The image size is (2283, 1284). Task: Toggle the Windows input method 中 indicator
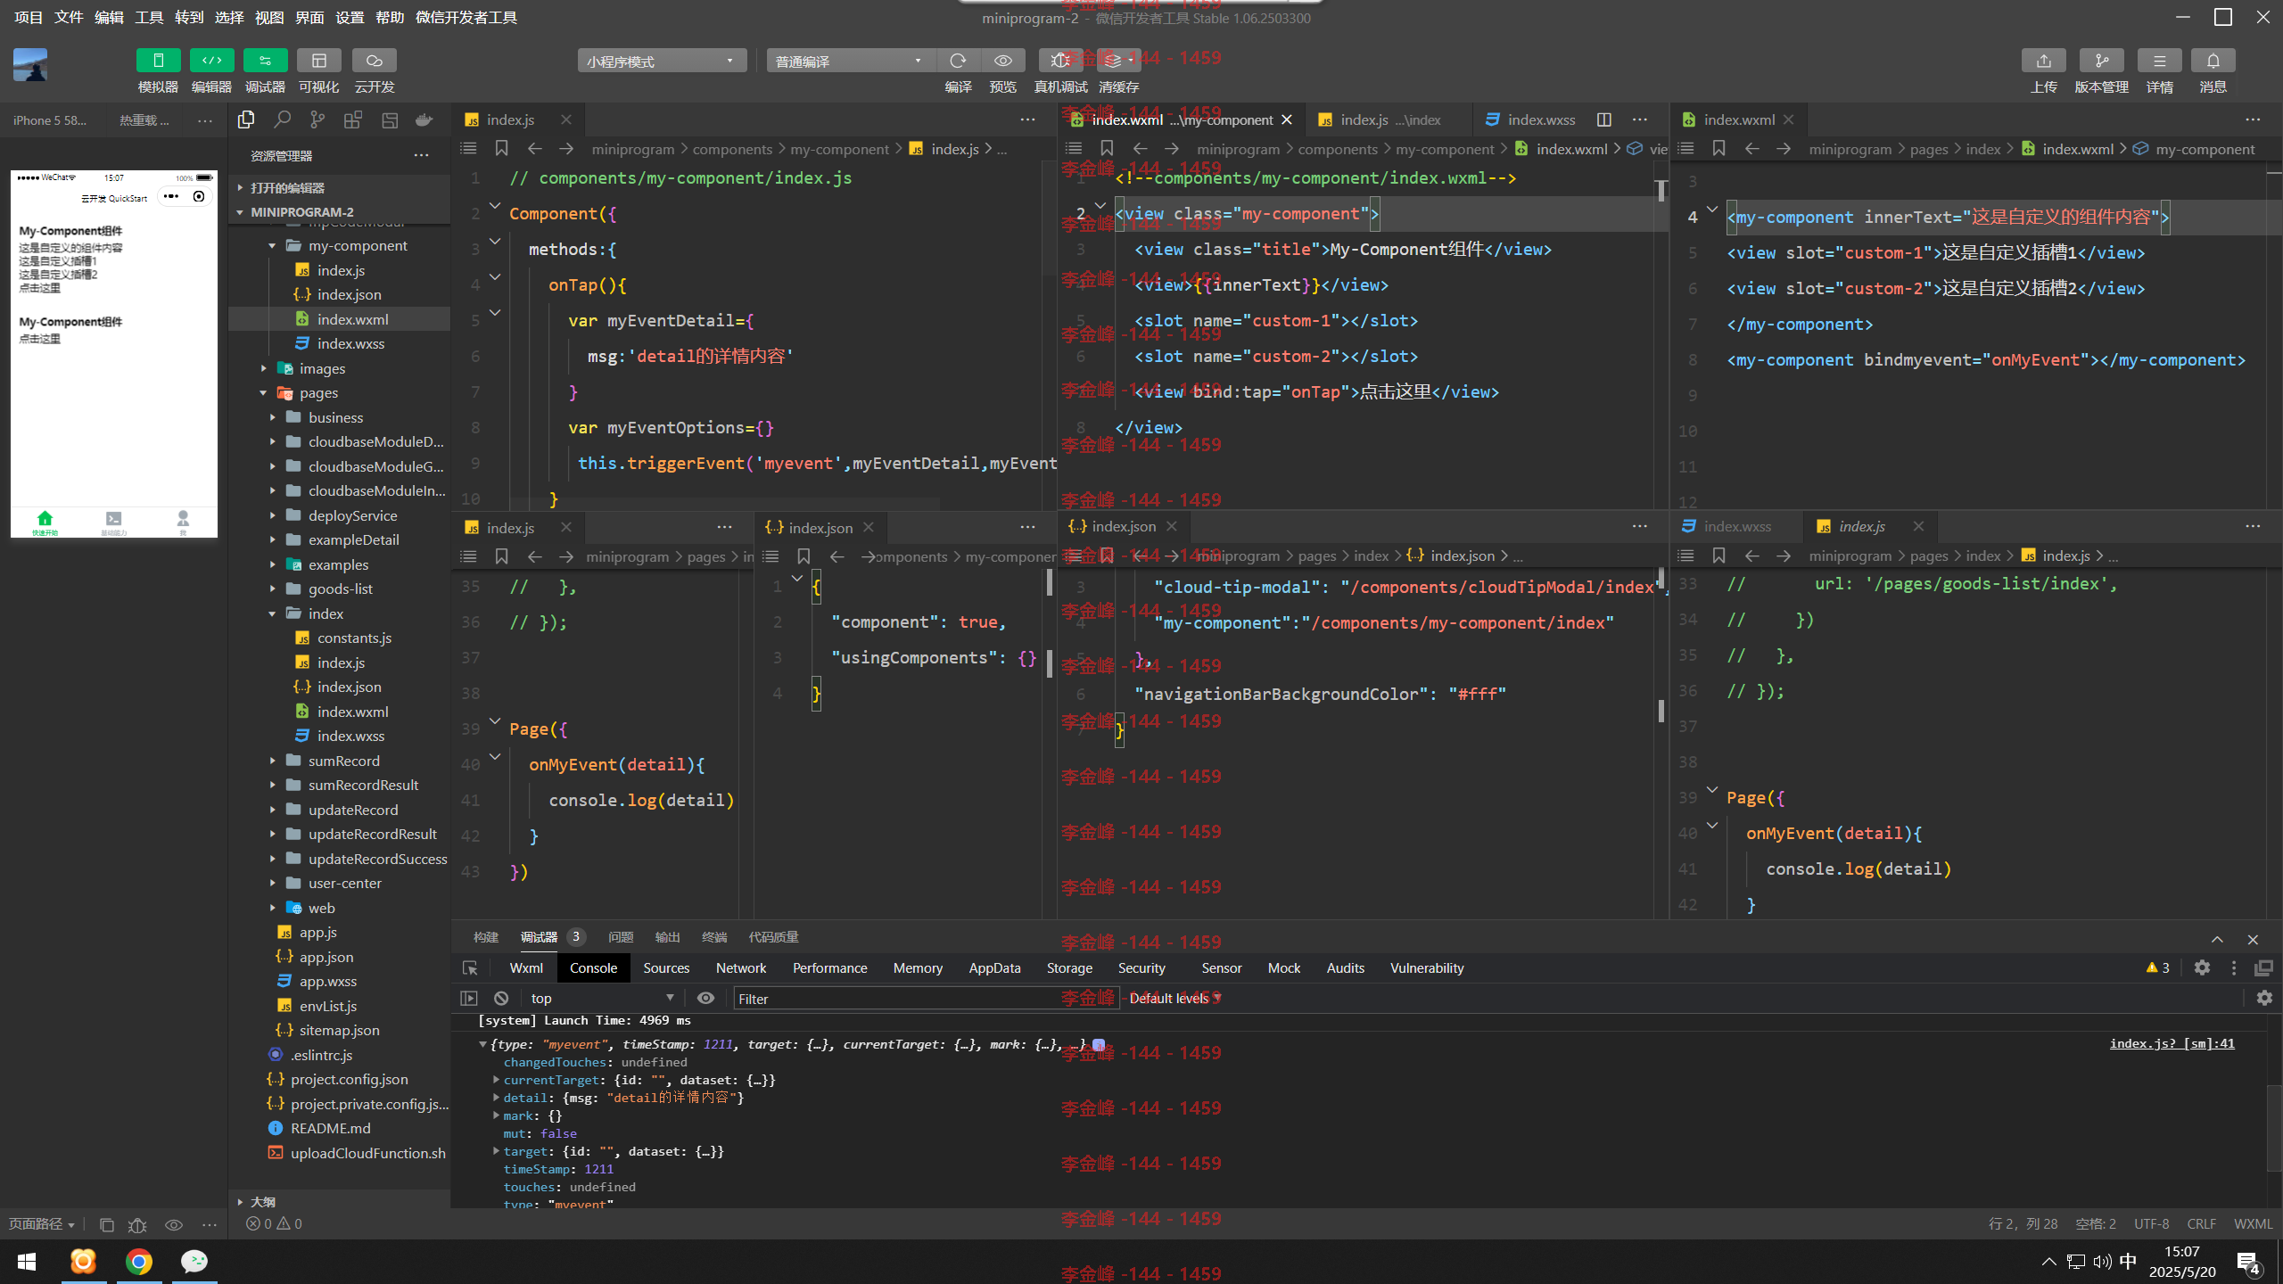(x=2128, y=1261)
